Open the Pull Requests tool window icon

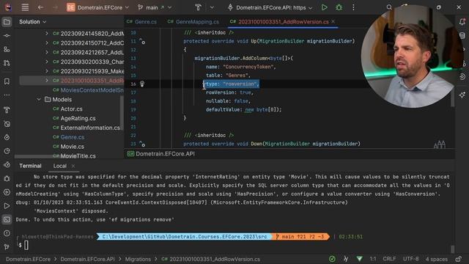tap(7, 63)
